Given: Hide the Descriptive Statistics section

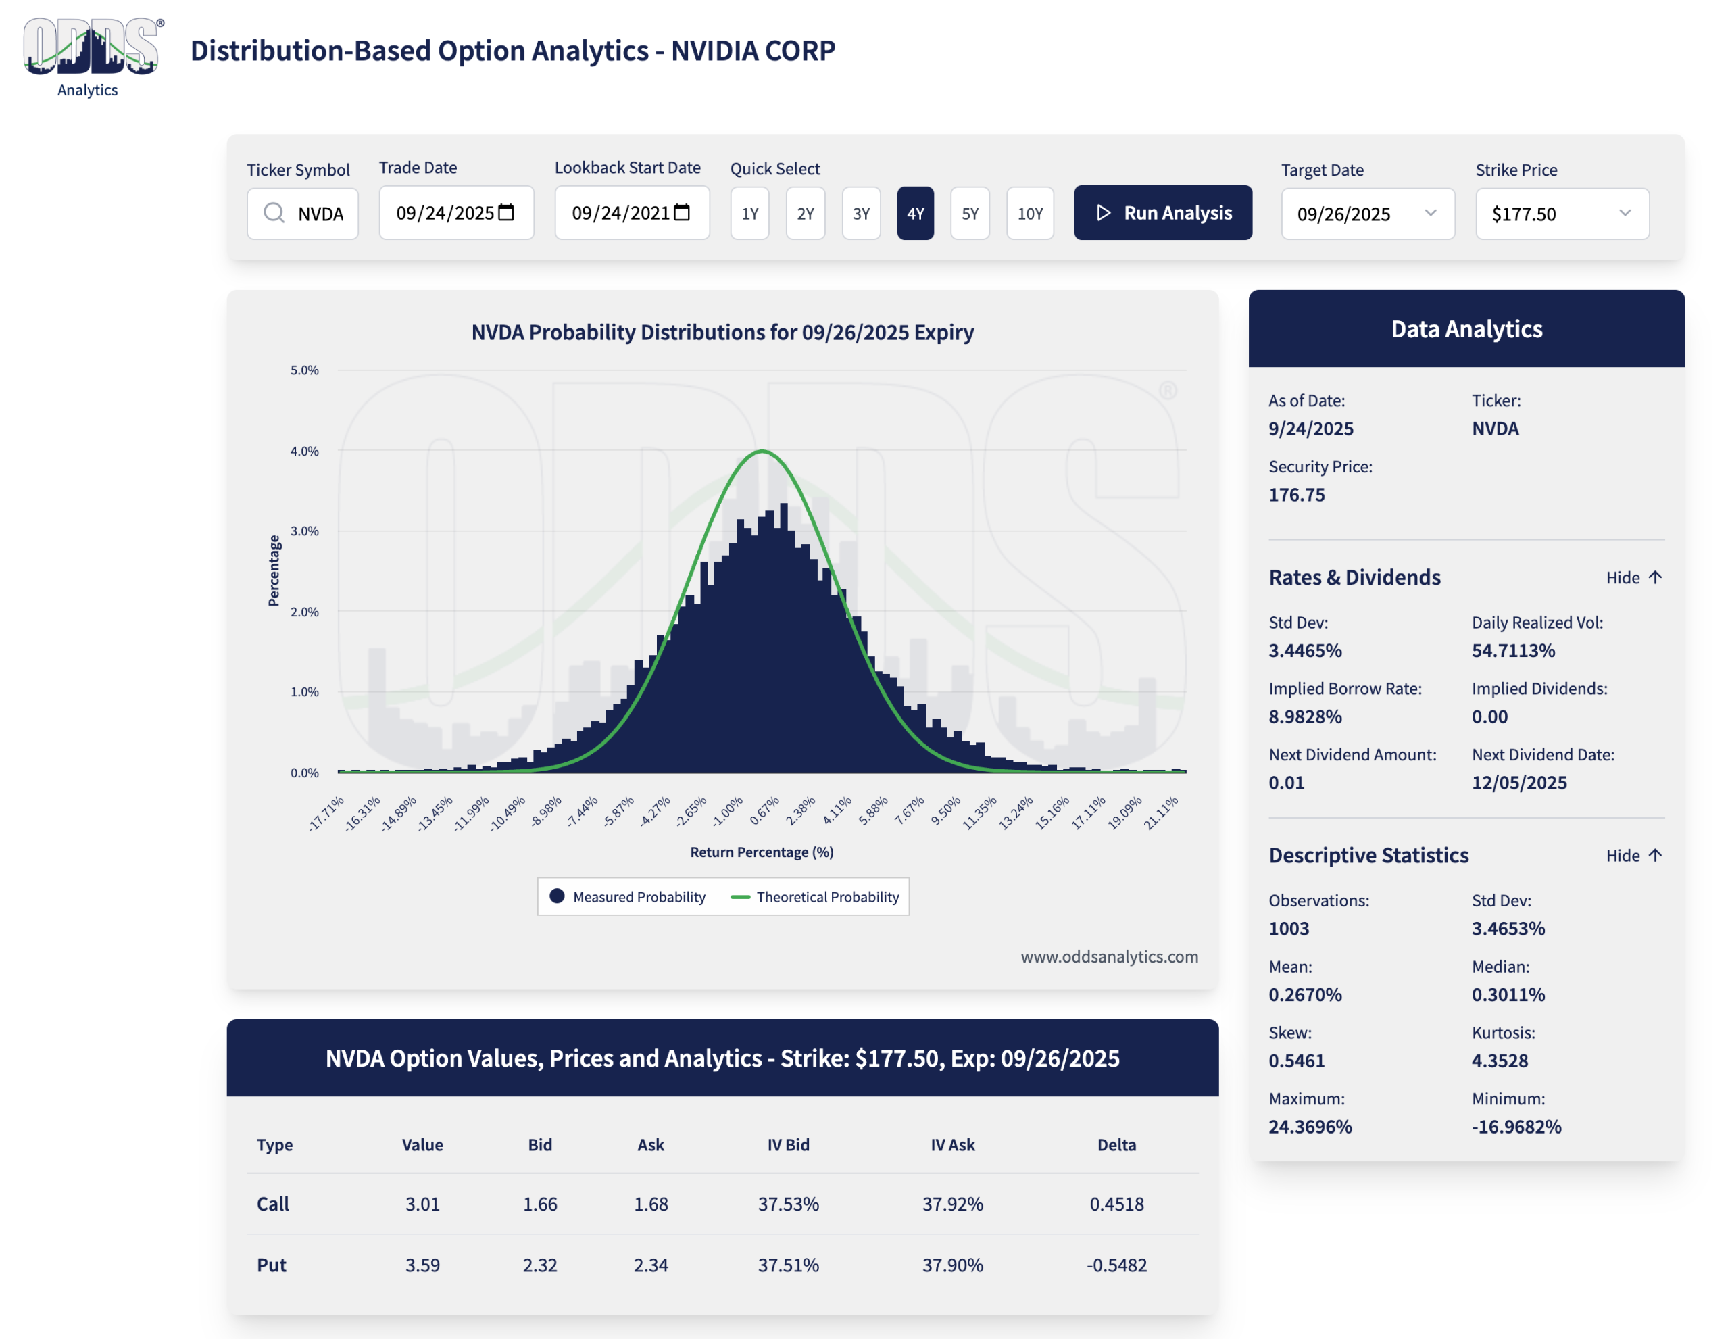Looking at the screenshot, I should tap(1623, 856).
